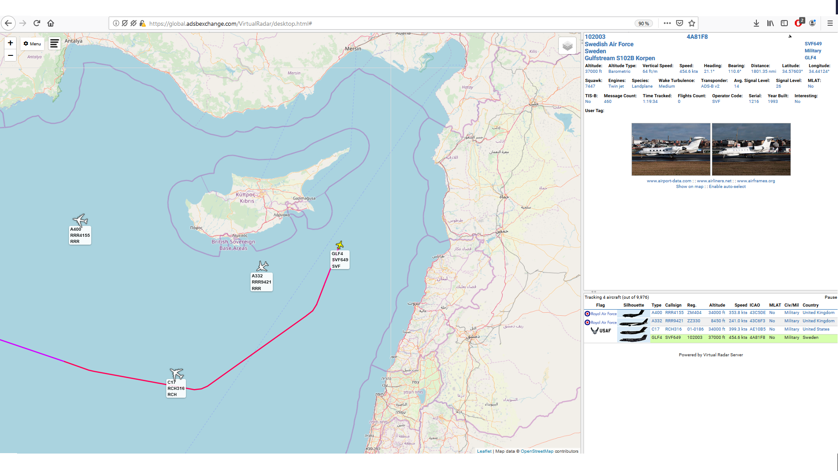The width and height of the screenshot is (838, 471).
Task: Reload the current browser page
Action: [x=37, y=23]
